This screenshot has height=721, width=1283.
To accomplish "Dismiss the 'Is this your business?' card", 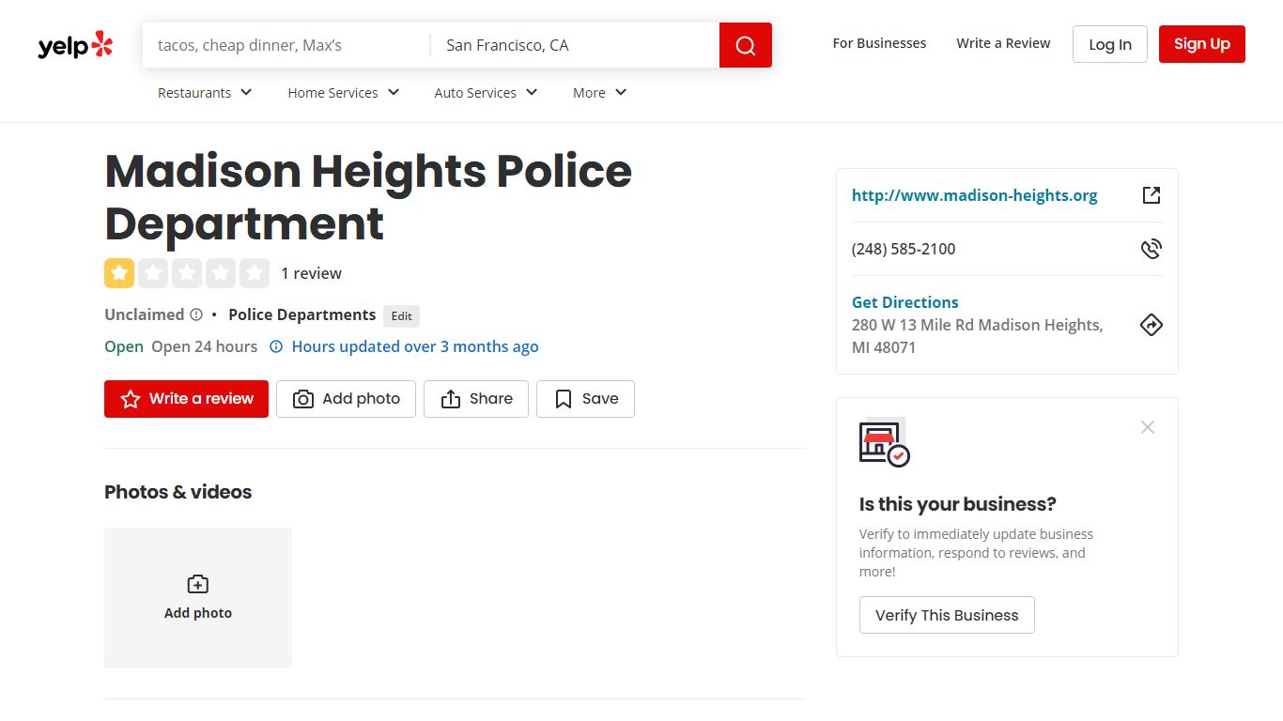I will coord(1148,427).
